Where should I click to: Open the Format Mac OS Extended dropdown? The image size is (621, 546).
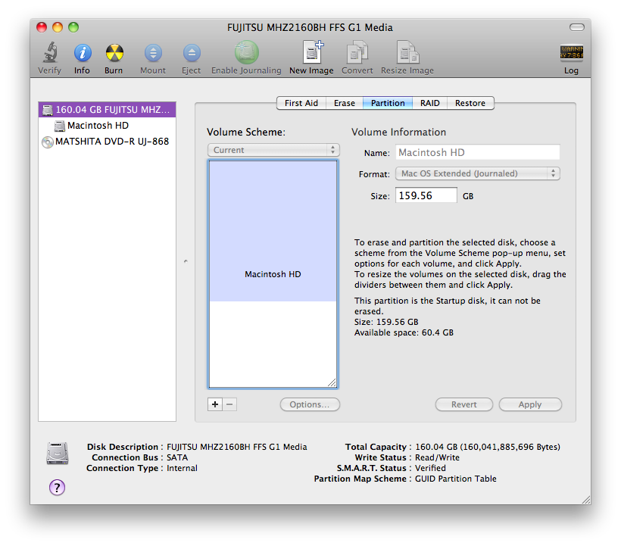pos(478,173)
